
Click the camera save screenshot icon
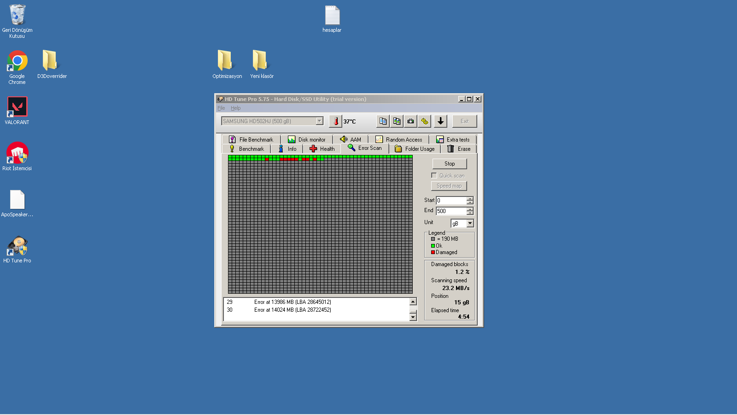coord(410,121)
